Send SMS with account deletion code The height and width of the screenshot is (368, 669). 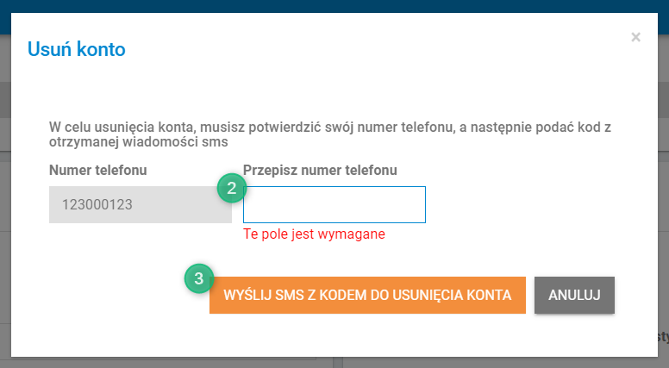point(367,295)
